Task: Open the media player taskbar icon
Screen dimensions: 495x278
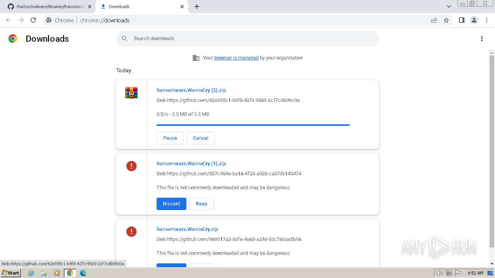Action: point(57,273)
